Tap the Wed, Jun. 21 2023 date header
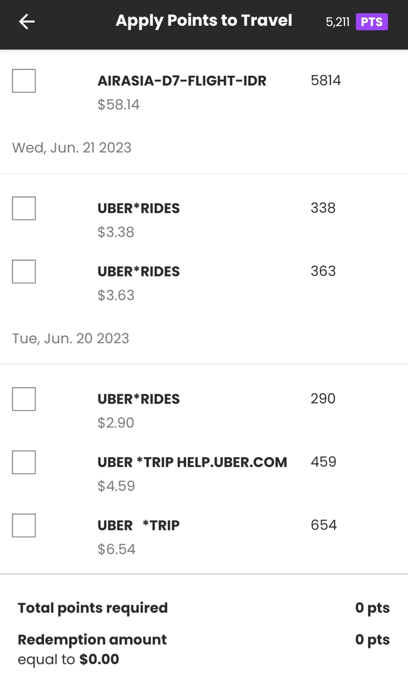This screenshot has height=681, width=408. pyautogui.click(x=72, y=148)
